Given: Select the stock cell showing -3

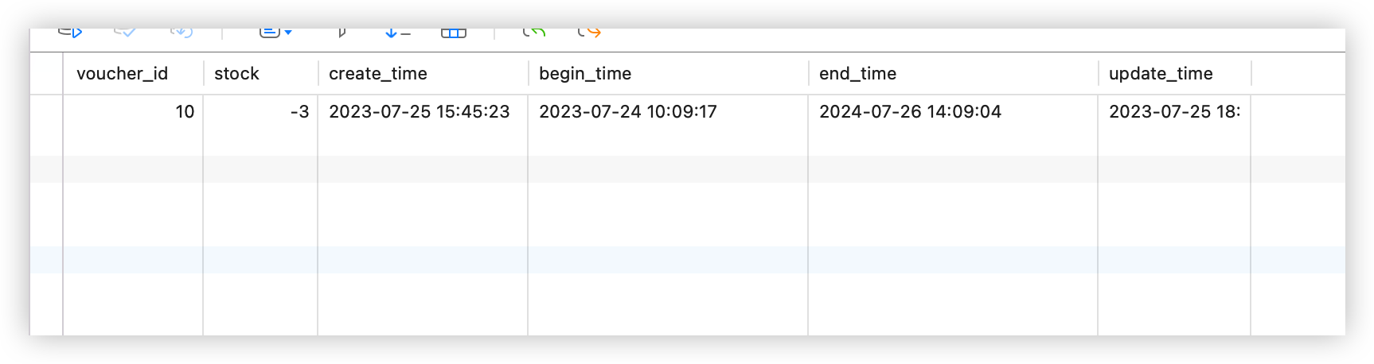Looking at the screenshot, I should pos(260,112).
